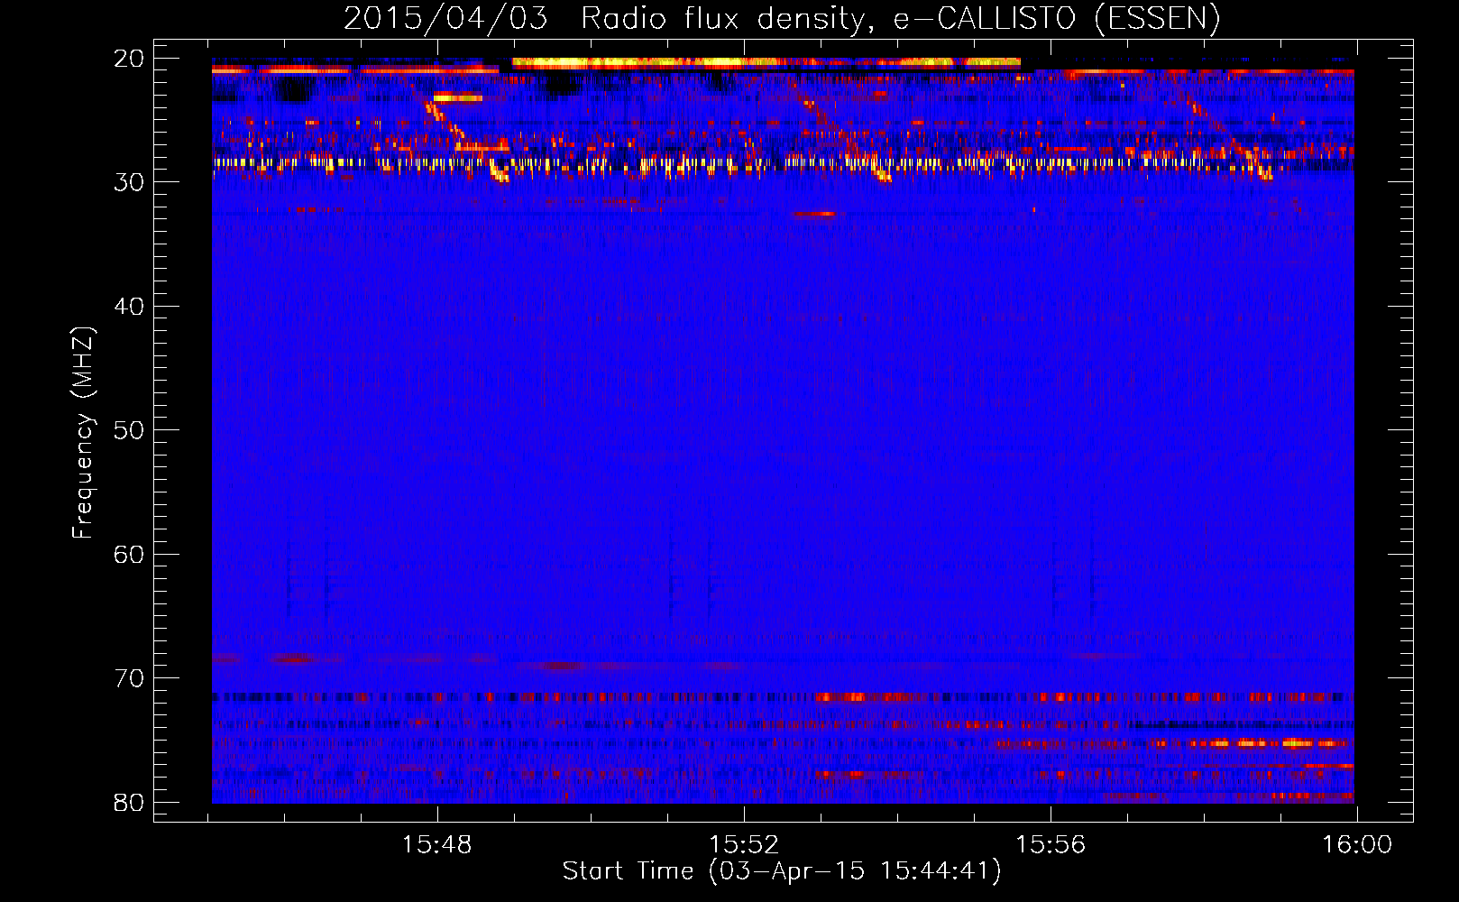This screenshot has height=902, width=1459.
Task: Click the "Frequency (MHZ)" axis label
Action: coord(83,433)
